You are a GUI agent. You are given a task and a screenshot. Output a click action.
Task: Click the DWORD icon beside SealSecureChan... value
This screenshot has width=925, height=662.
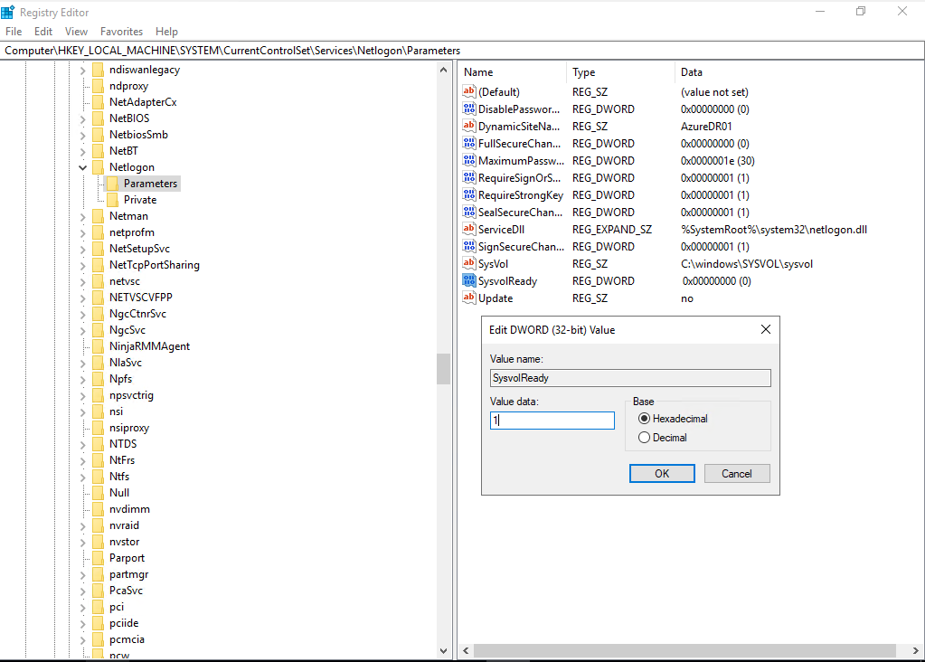click(469, 212)
